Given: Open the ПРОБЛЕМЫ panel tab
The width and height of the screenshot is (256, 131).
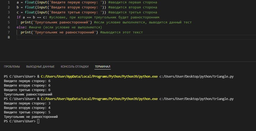Looking at the screenshot, I should (12, 67).
